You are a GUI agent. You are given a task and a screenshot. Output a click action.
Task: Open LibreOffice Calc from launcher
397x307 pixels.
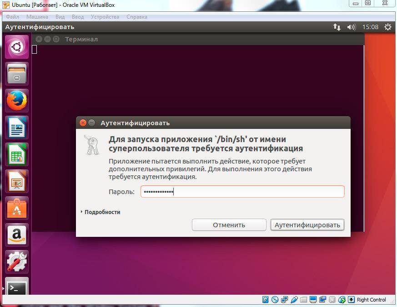pyautogui.click(x=17, y=154)
